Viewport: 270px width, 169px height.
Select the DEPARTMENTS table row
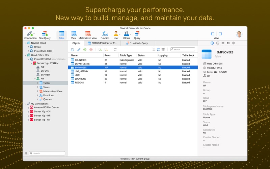(x=133, y=64)
